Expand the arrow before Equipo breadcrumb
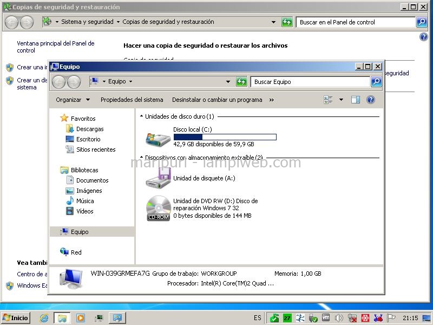Viewport: 433px width, 325px height. click(x=104, y=81)
